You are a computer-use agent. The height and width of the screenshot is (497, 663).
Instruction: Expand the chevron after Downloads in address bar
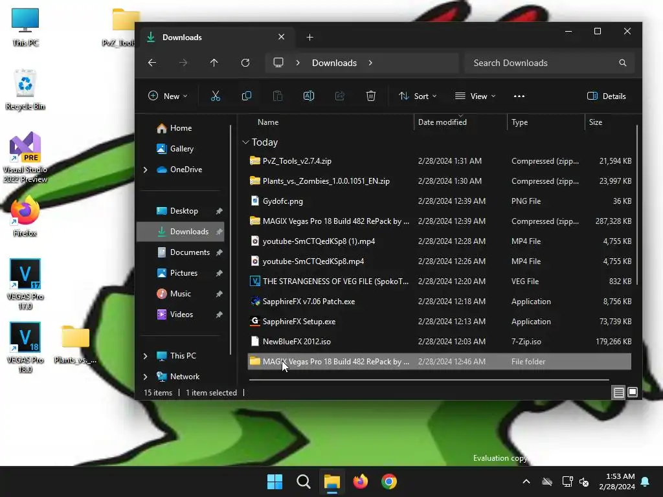pos(370,63)
